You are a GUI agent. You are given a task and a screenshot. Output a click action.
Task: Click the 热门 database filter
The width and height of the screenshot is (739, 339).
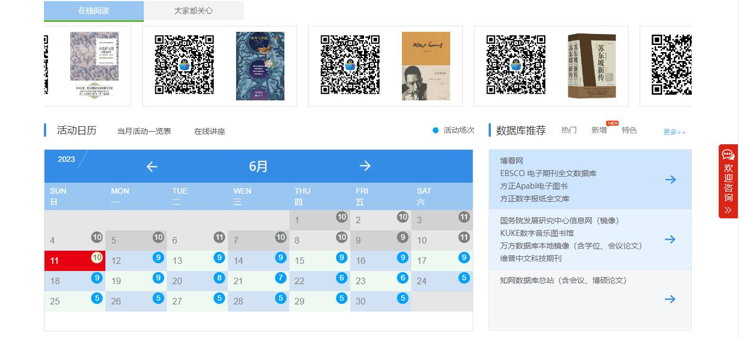point(569,130)
